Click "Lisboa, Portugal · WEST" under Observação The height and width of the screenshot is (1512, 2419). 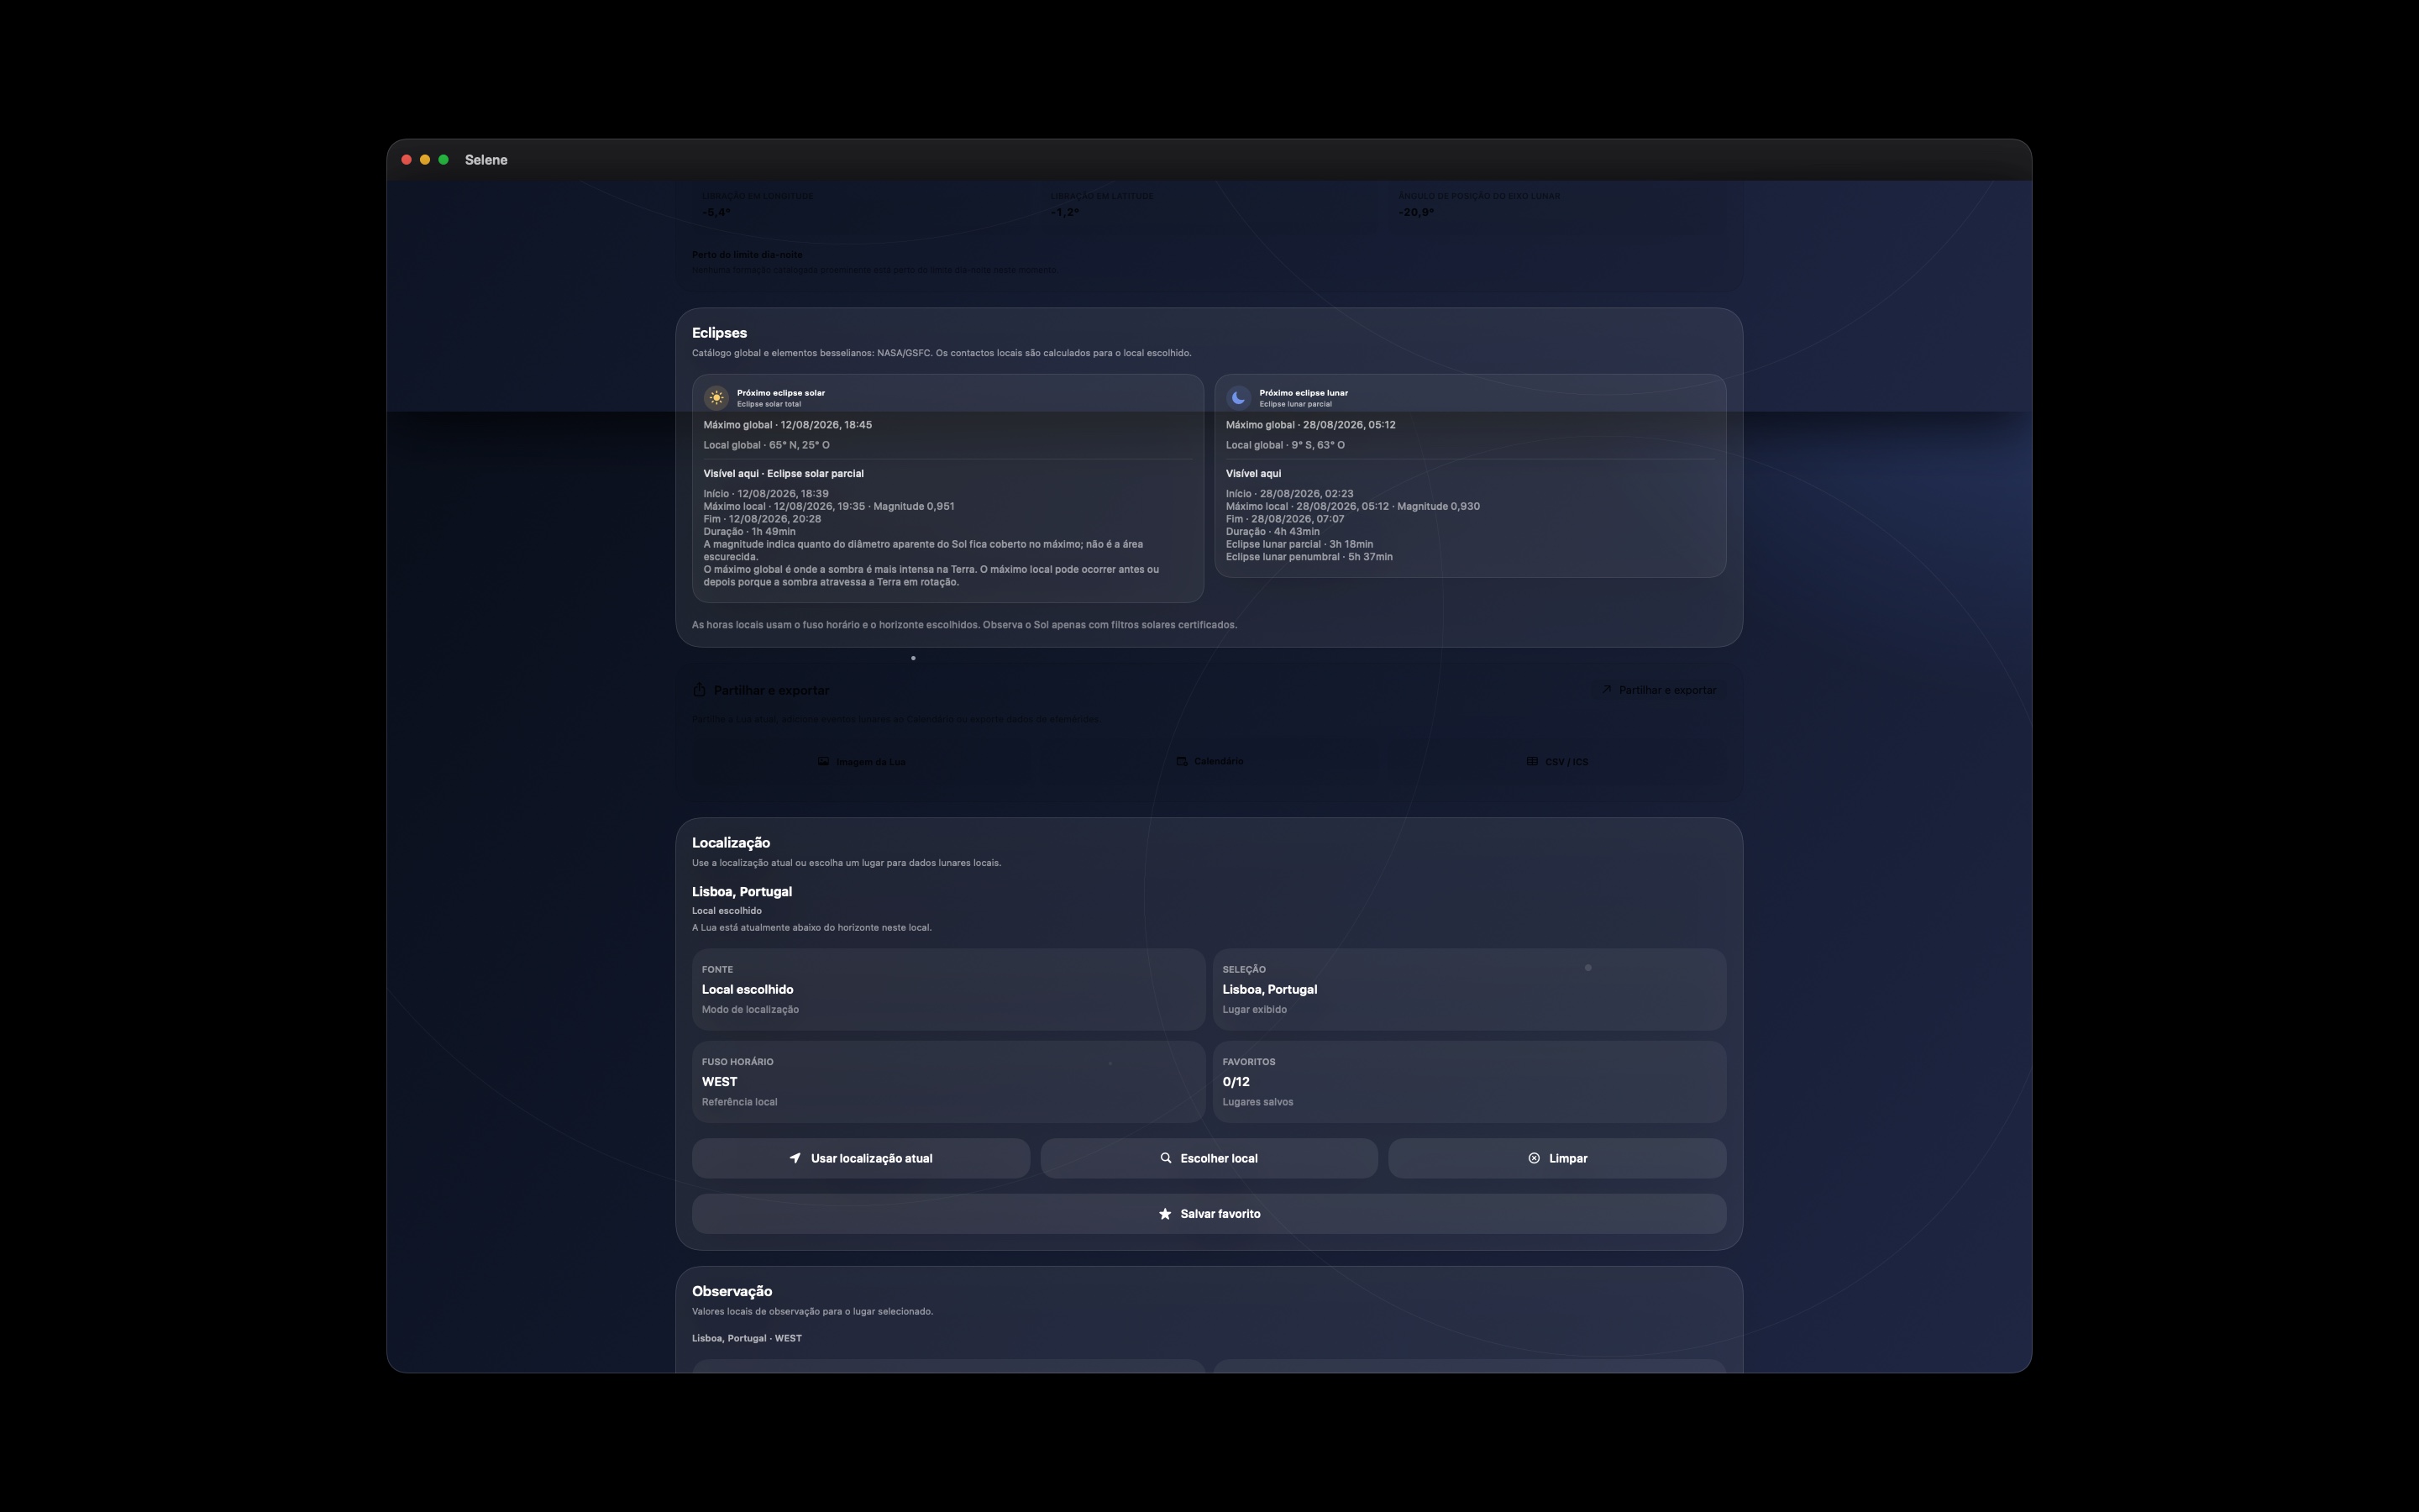point(746,1338)
